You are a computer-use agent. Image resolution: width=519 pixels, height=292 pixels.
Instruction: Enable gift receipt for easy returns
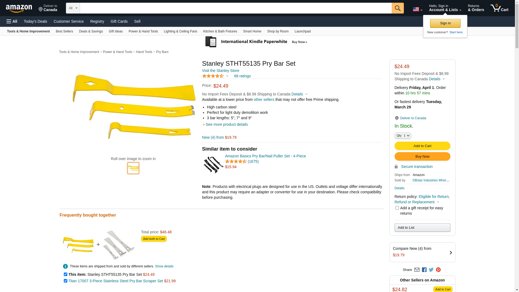(x=397, y=208)
